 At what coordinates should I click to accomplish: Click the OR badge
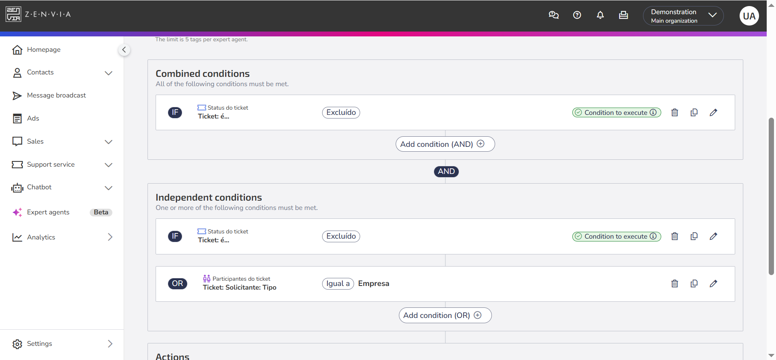point(177,284)
